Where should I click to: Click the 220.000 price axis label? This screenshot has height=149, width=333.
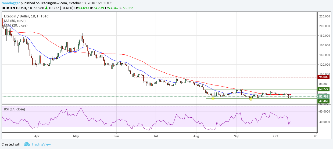(325, 16)
